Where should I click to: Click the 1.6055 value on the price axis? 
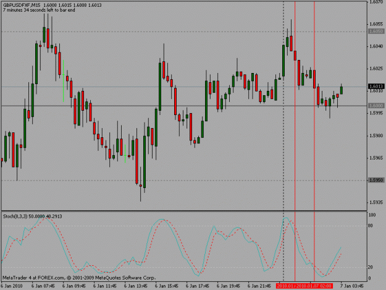(376, 24)
